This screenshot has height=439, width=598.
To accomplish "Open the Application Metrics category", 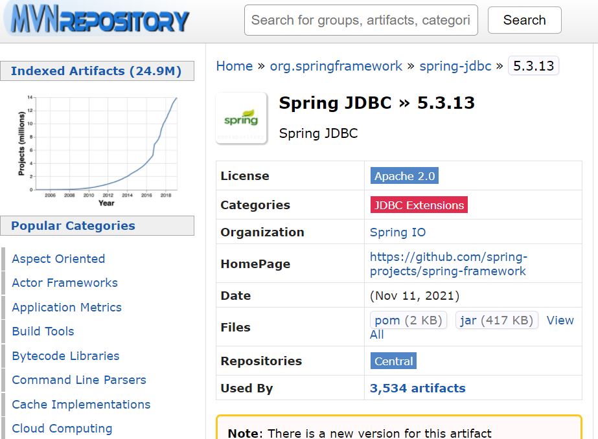I will pyautogui.click(x=67, y=307).
